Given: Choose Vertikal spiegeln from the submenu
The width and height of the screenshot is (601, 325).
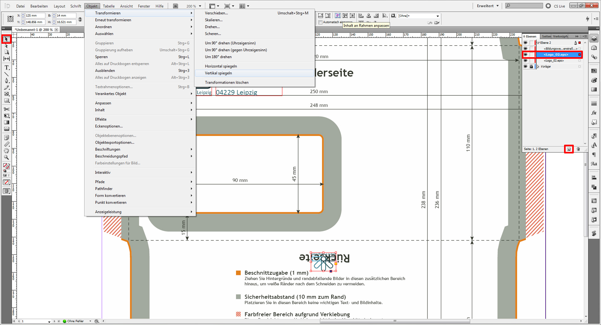Looking at the screenshot, I should [x=218, y=73].
